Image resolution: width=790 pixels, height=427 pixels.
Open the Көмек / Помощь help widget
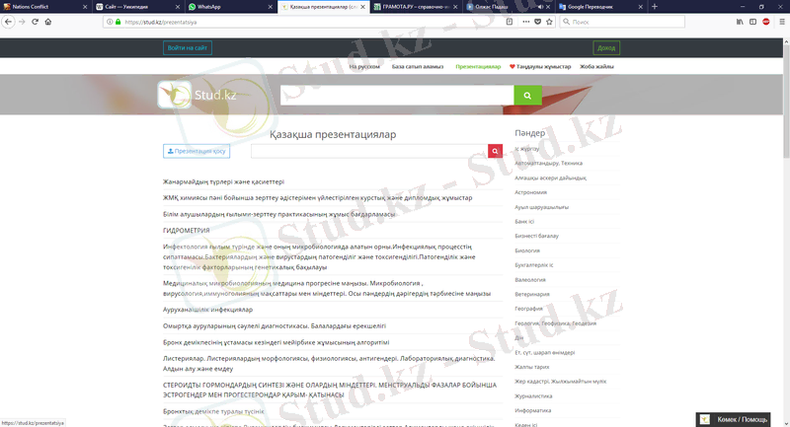click(733, 419)
